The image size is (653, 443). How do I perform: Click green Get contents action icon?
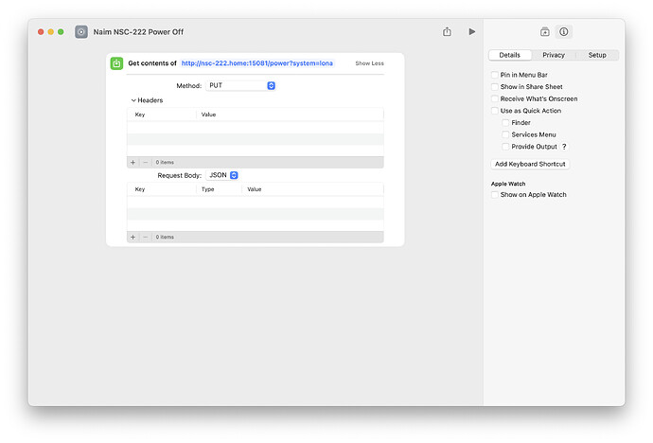click(116, 63)
